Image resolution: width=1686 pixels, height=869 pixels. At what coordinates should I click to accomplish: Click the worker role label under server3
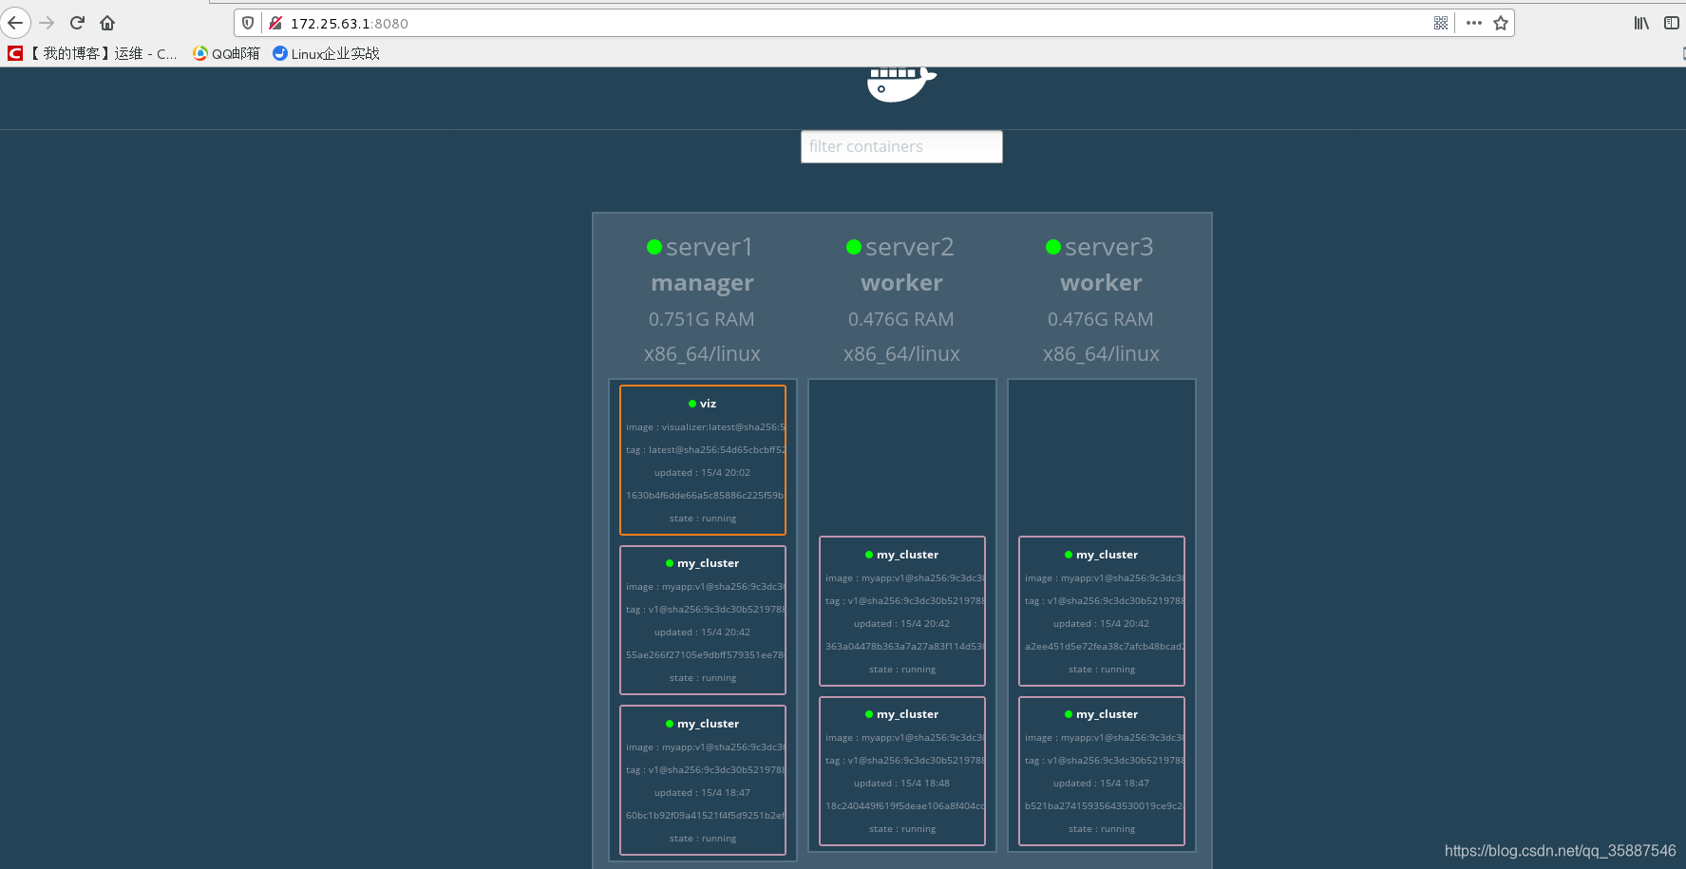click(1101, 283)
